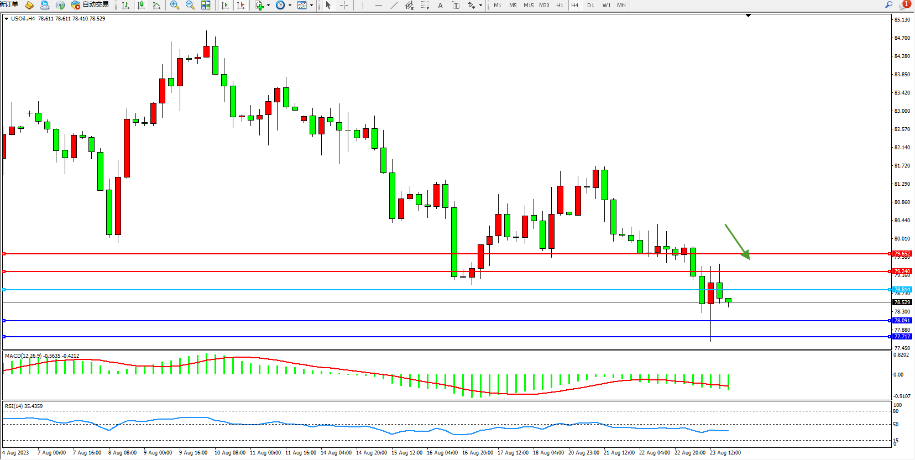
Task: Switch to the D1 timeframe
Action: [x=590, y=5]
